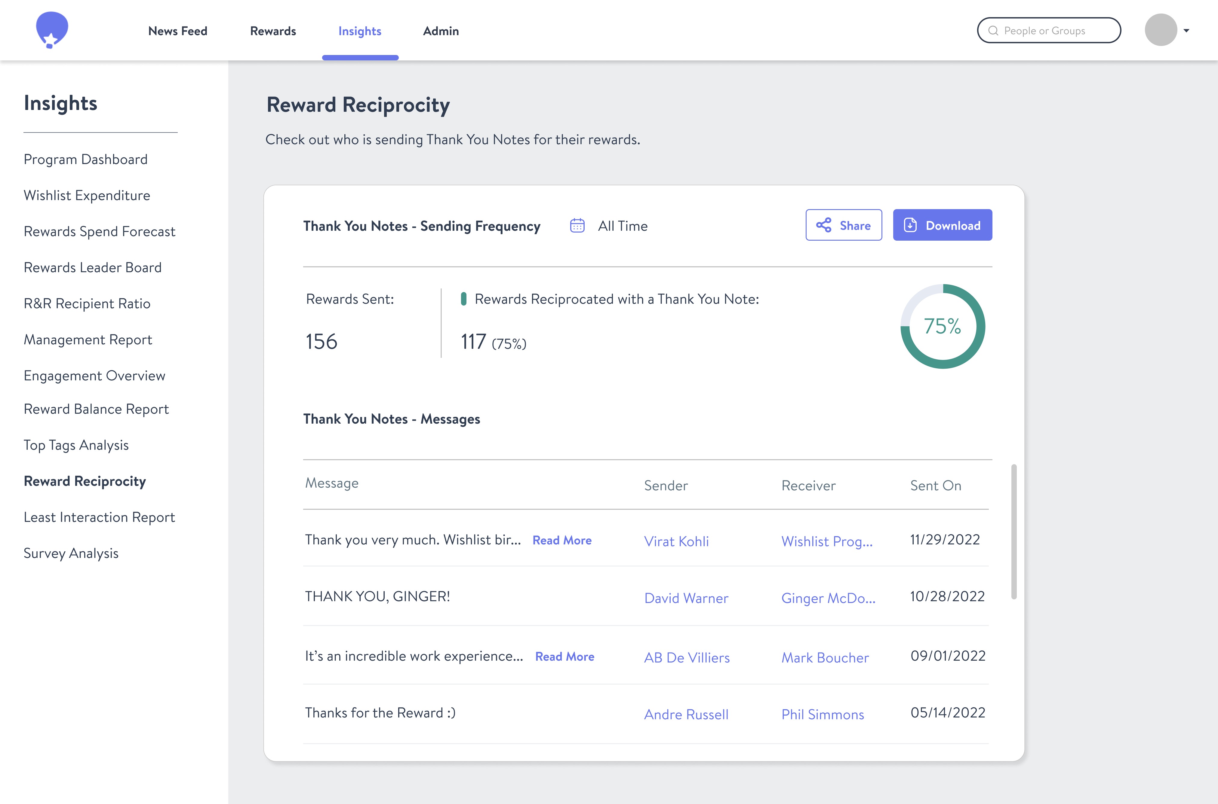Image resolution: width=1218 pixels, height=804 pixels.
Task: Select Rewards Leader Board report
Action: 92,268
